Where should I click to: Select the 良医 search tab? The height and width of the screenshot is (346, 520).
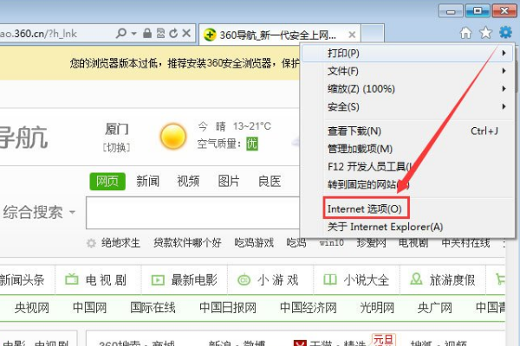pyautogui.click(x=270, y=182)
